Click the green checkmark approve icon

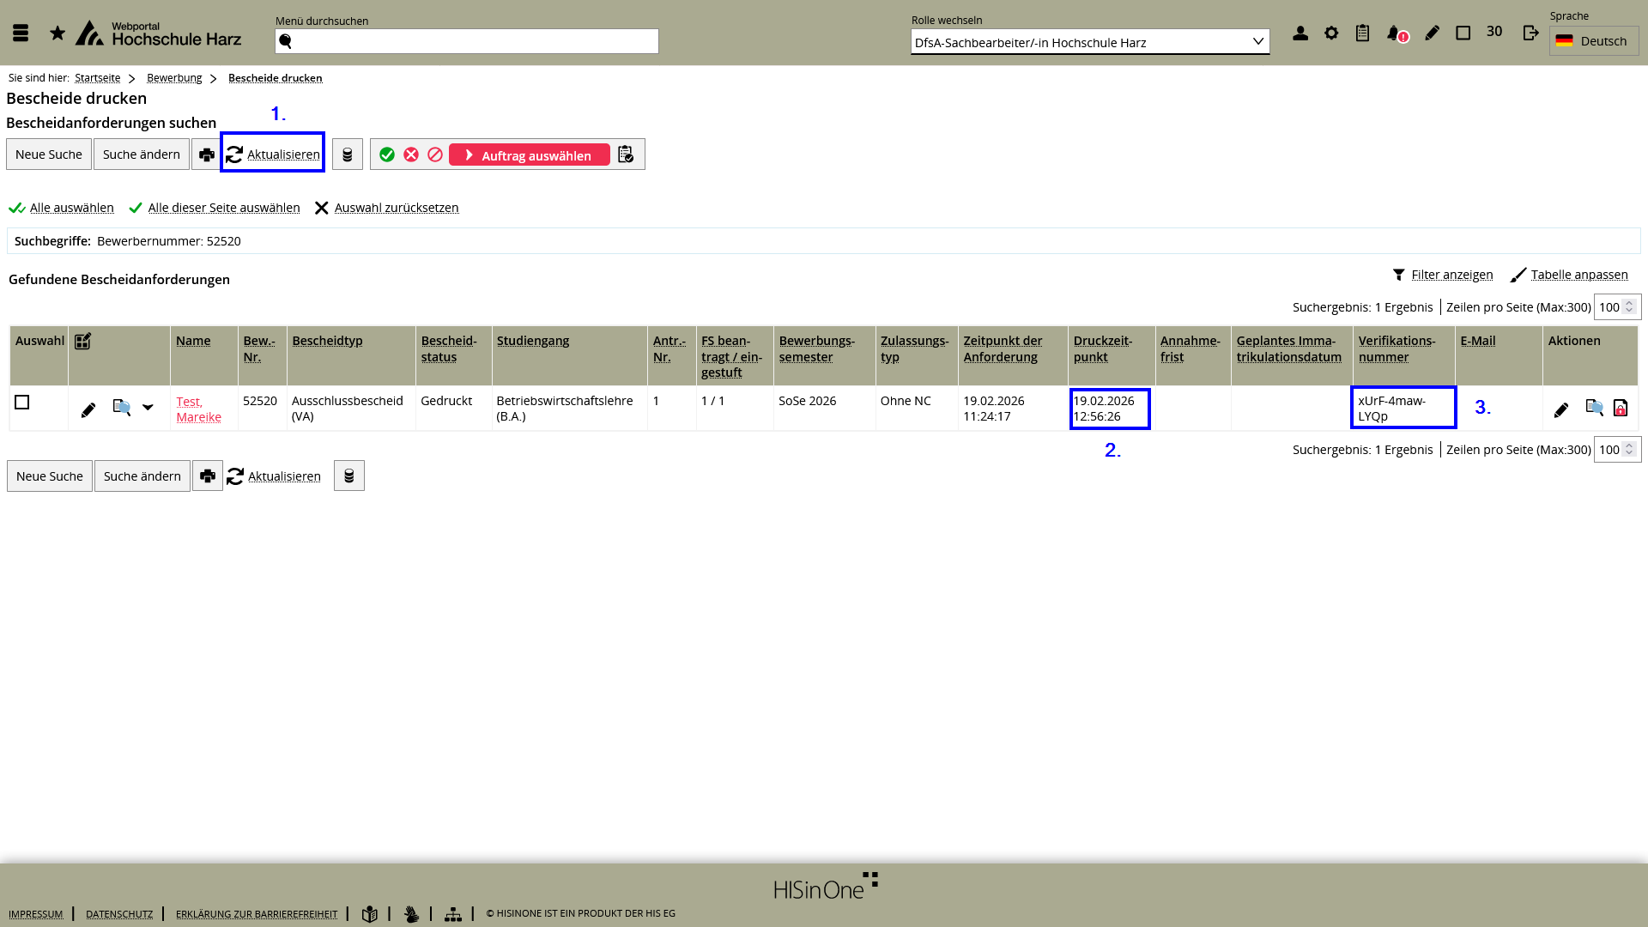[387, 154]
